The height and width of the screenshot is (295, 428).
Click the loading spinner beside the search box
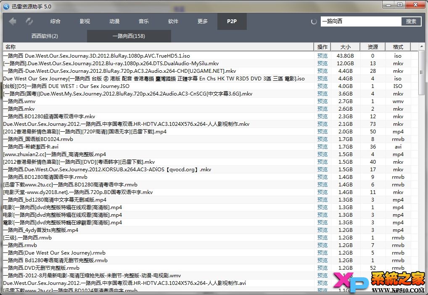(x=314, y=21)
